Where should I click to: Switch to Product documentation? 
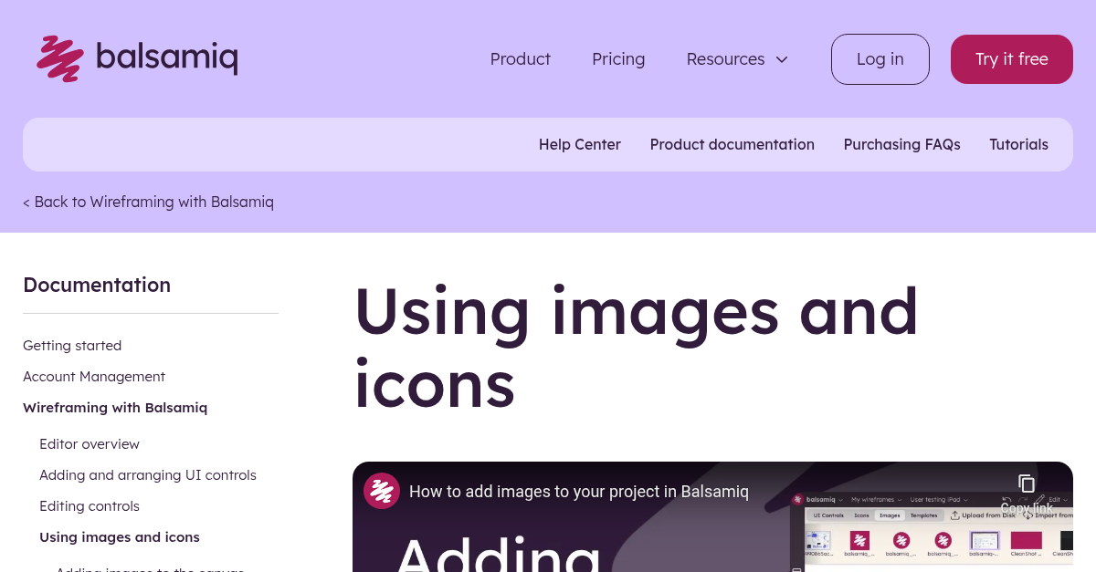click(732, 144)
